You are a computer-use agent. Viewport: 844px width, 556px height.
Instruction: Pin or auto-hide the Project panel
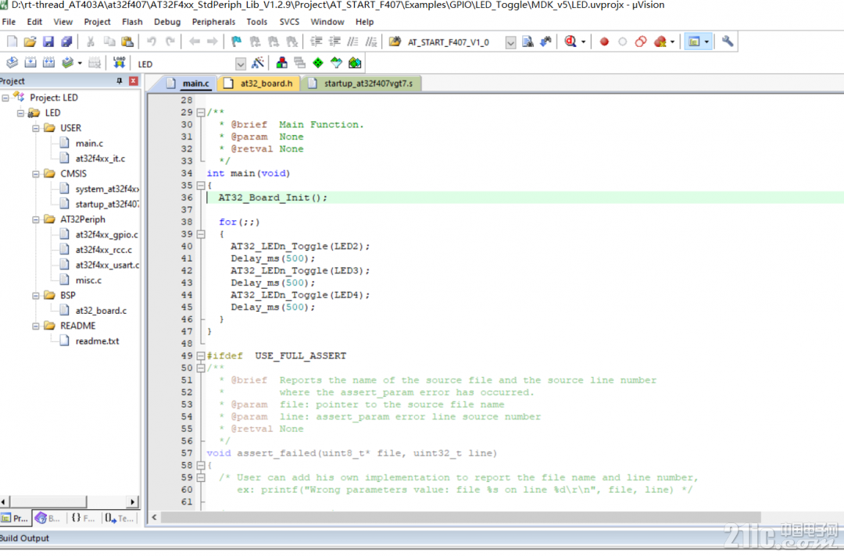tap(119, 81)
